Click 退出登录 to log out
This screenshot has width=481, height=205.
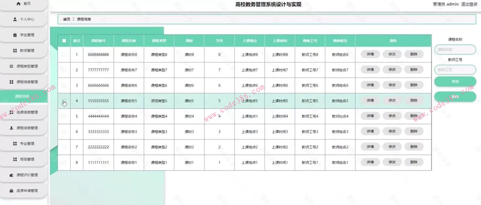pos(470,4)
